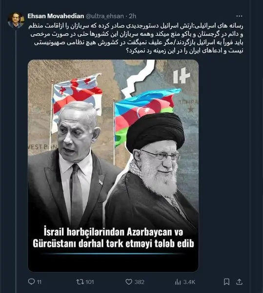
Task: Open the three-dot more options menu
Action: coord(239,16)
